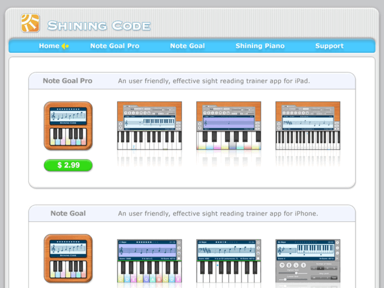Click the iPhone trainer app description text

218,213
